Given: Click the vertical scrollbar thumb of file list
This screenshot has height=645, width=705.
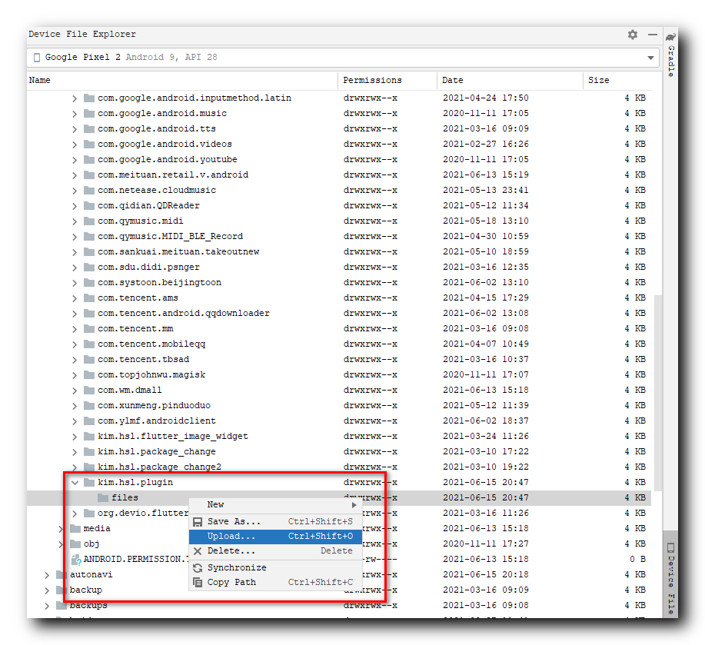Looking at the screenshot, I should [x=657, y=393].
